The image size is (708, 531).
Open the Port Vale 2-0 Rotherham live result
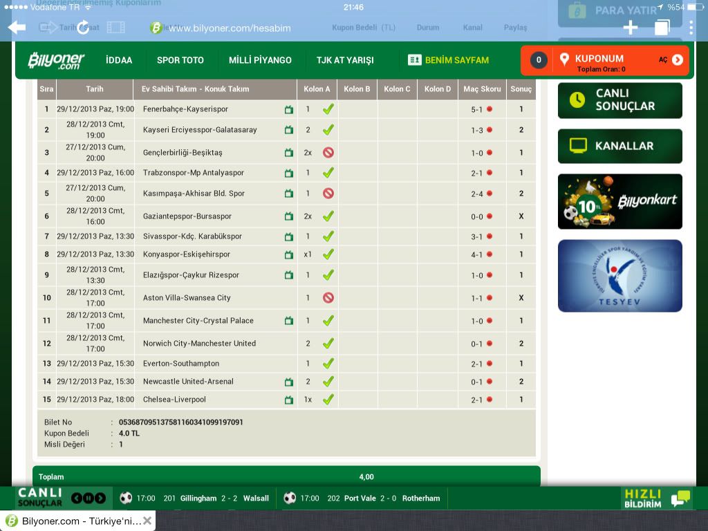click(x=362, y=498)
